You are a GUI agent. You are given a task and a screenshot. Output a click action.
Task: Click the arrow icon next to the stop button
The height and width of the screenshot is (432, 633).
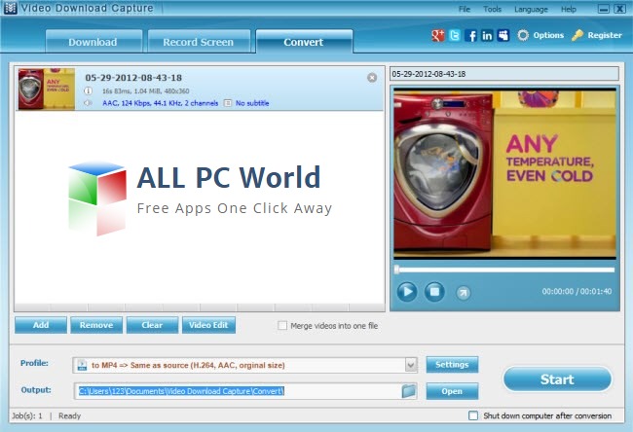click(463, 293)
